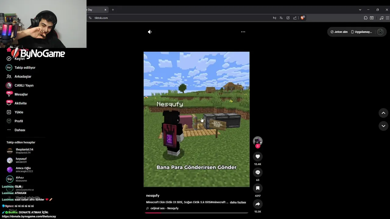Open Brave Shields lion icon
Screen dimensions: 390x219
point(303,18)
